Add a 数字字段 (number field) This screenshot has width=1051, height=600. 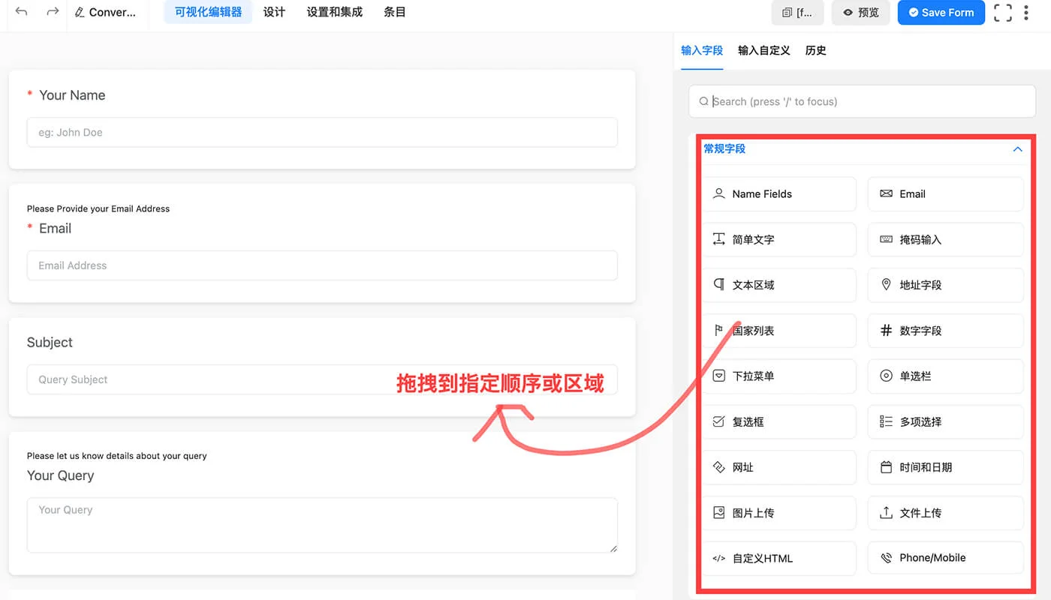944,331
